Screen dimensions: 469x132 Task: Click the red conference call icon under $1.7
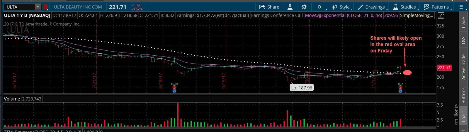coord(400,87)
